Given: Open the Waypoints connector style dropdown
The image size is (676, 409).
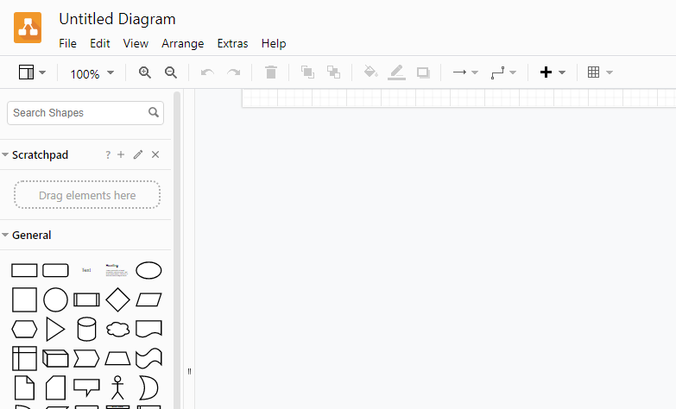Looking at the screenshot, I should click(x=503, y=72).
